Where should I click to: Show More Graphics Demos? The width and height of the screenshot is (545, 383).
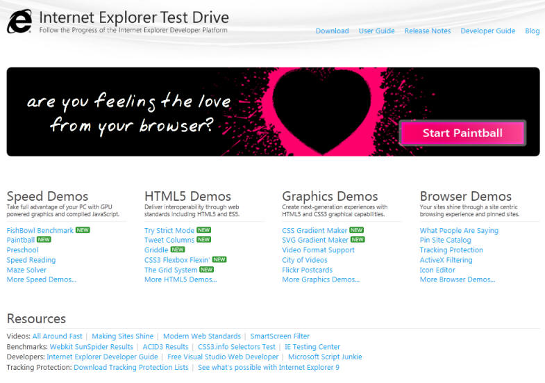pyautogui.click(x=321, y=279)
